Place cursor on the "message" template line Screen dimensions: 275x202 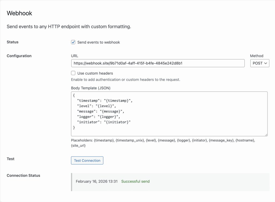pyautogui.click(x=101, y=111)
